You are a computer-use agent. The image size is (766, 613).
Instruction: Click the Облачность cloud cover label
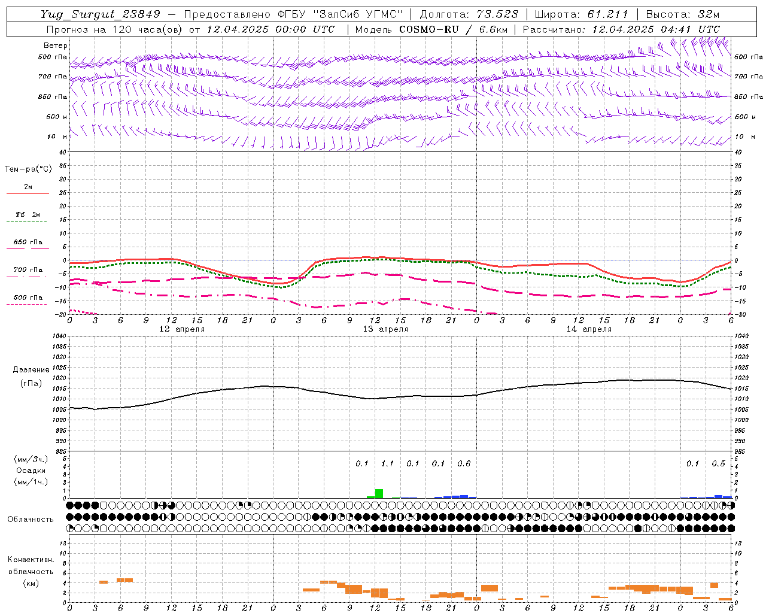(x=31, y=520)
